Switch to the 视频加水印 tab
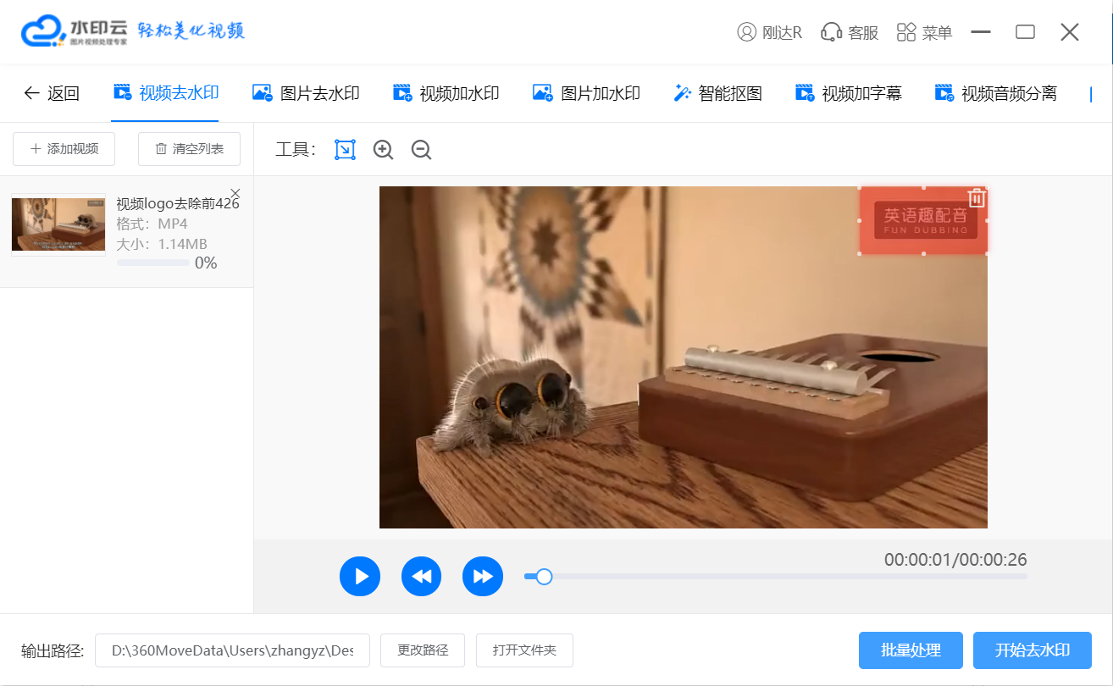 click(446, 93)
